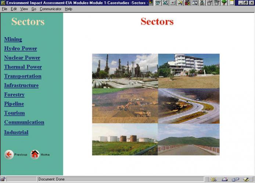Click the magnifying glass find-file shortcut icon

tap(180, 3)
